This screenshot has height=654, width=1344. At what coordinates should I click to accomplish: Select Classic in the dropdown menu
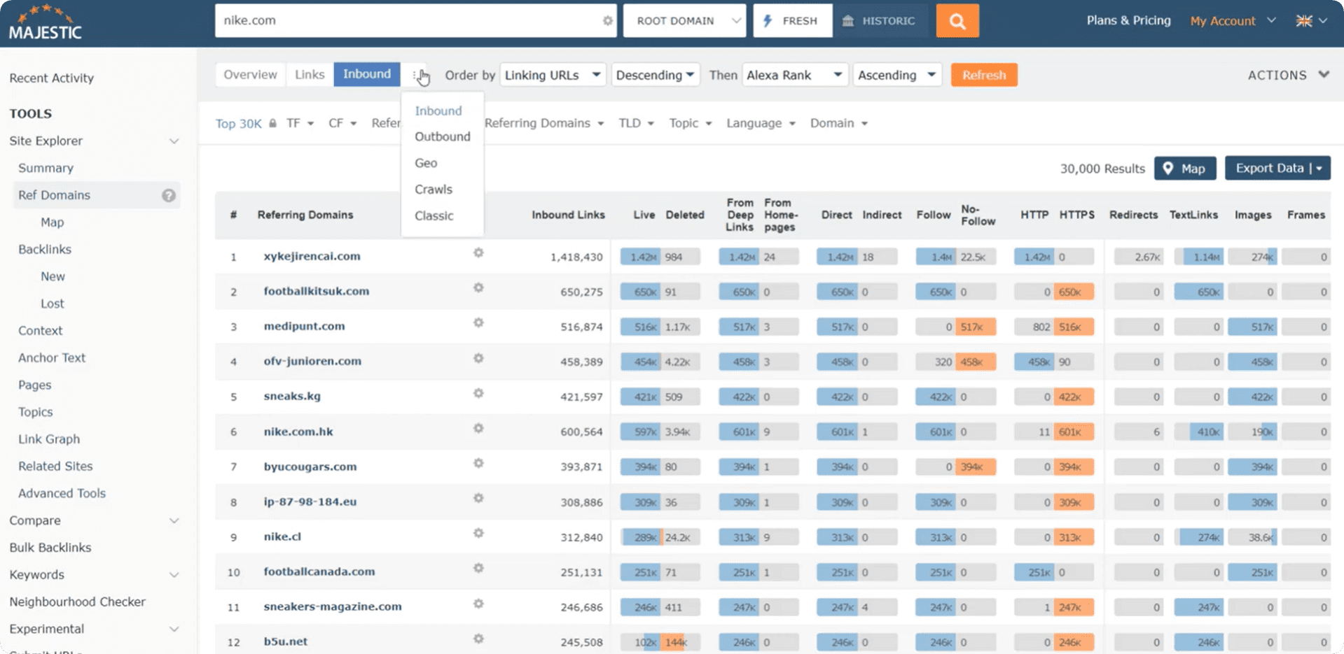(x=434, y=216)
